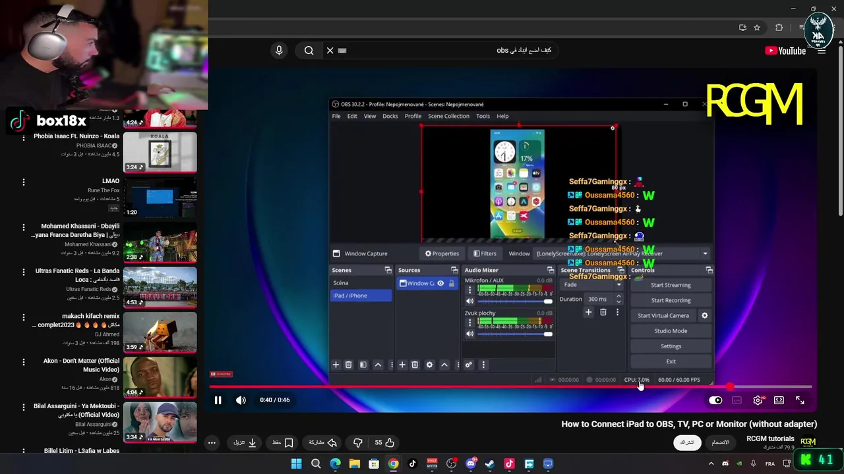Go to the YouTube home logo
This screenshot has height=474, width=844.
[785, 51]
